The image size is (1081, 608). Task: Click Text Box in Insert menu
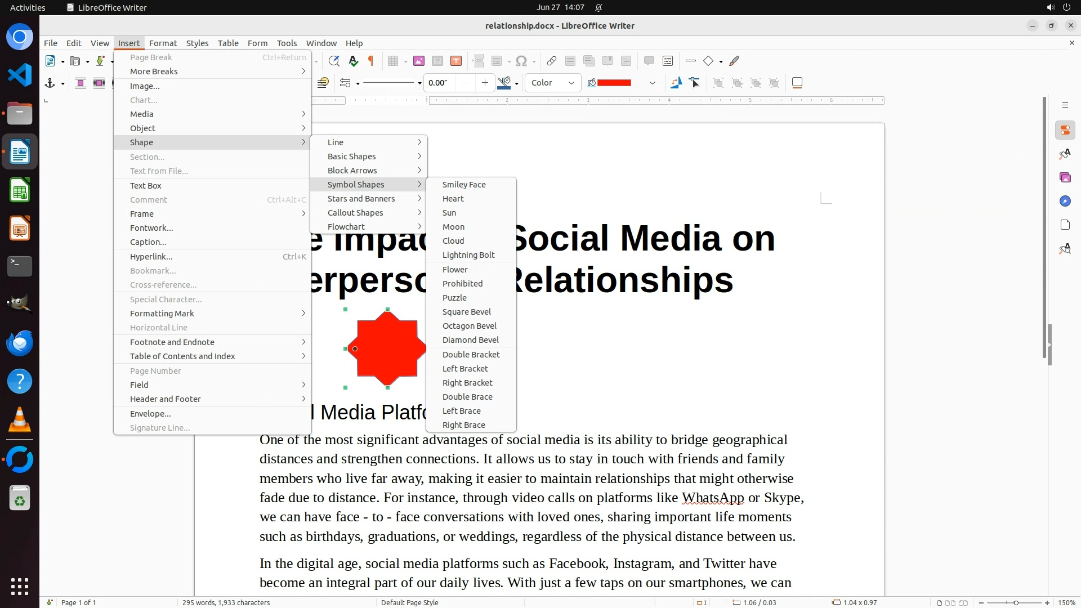pos(145,185)
